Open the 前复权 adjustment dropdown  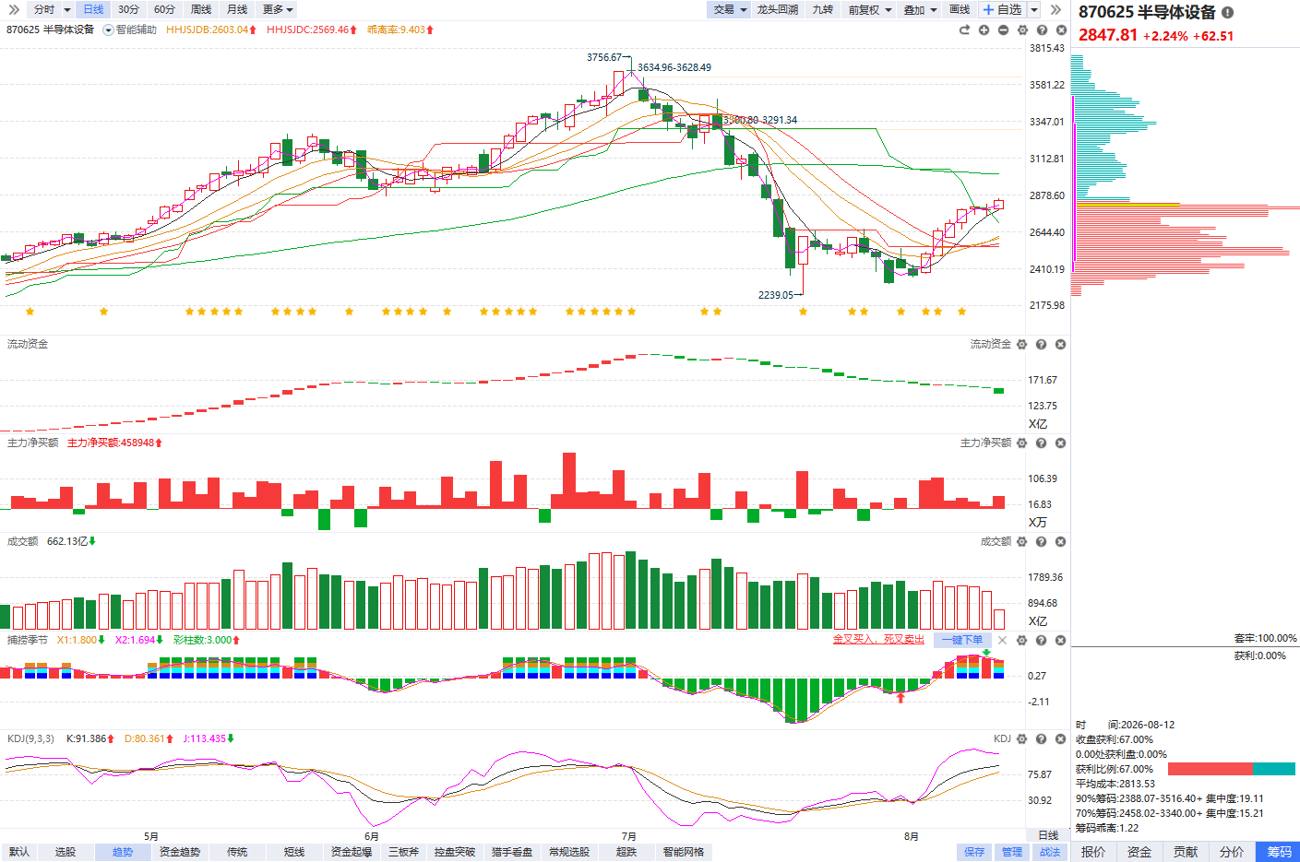[x=870, y=9]
